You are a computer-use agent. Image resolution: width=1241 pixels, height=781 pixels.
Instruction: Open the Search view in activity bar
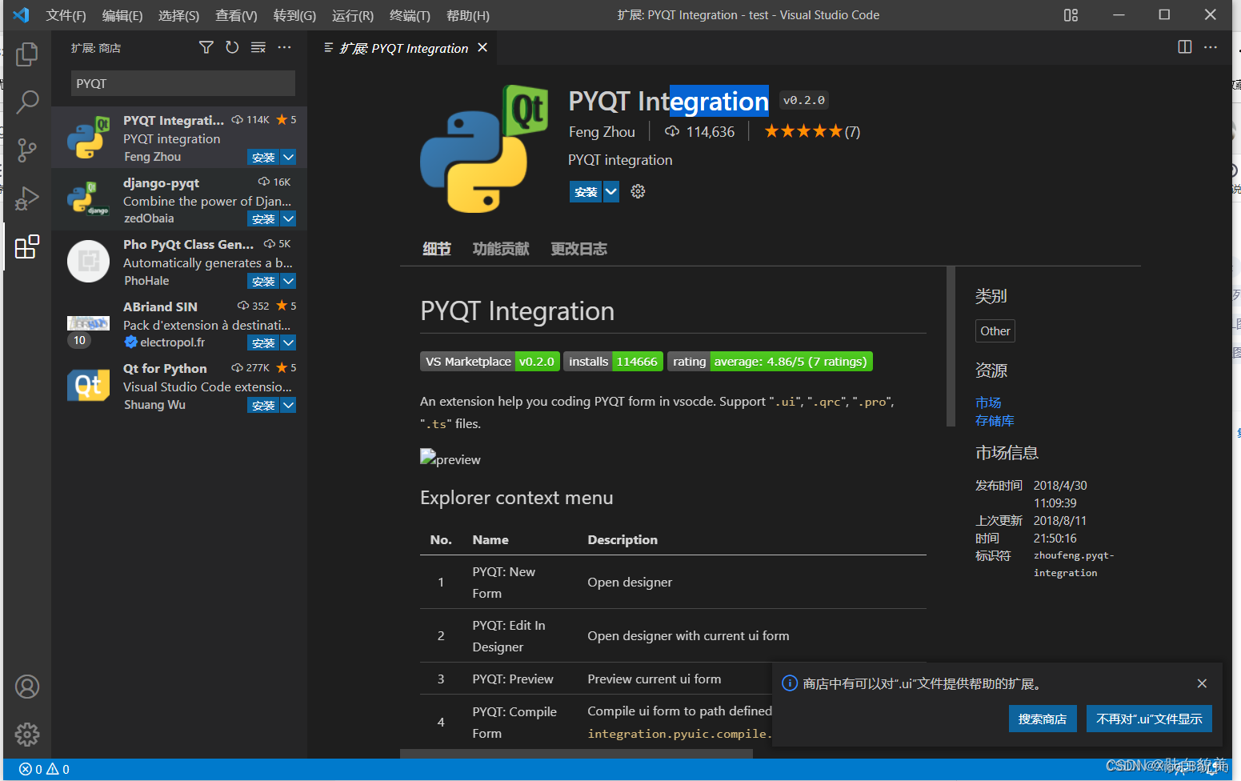27,102
